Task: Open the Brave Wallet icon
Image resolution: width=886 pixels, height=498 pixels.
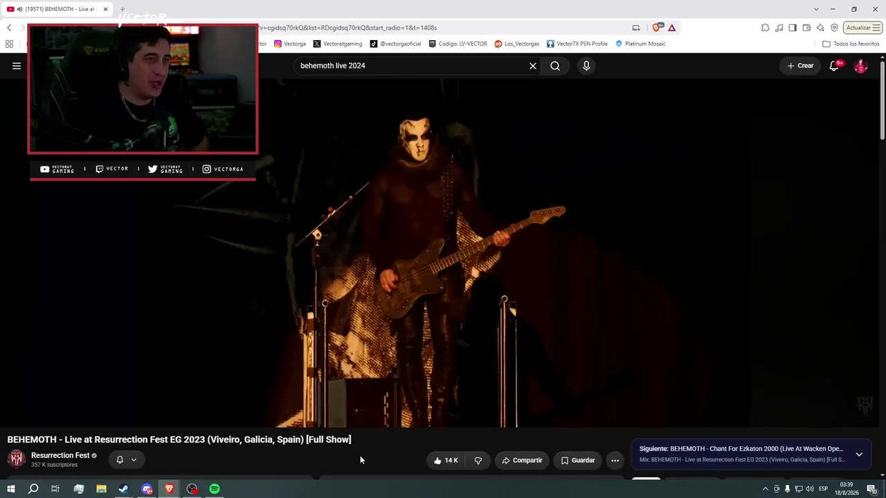Action: pos(806,28)
